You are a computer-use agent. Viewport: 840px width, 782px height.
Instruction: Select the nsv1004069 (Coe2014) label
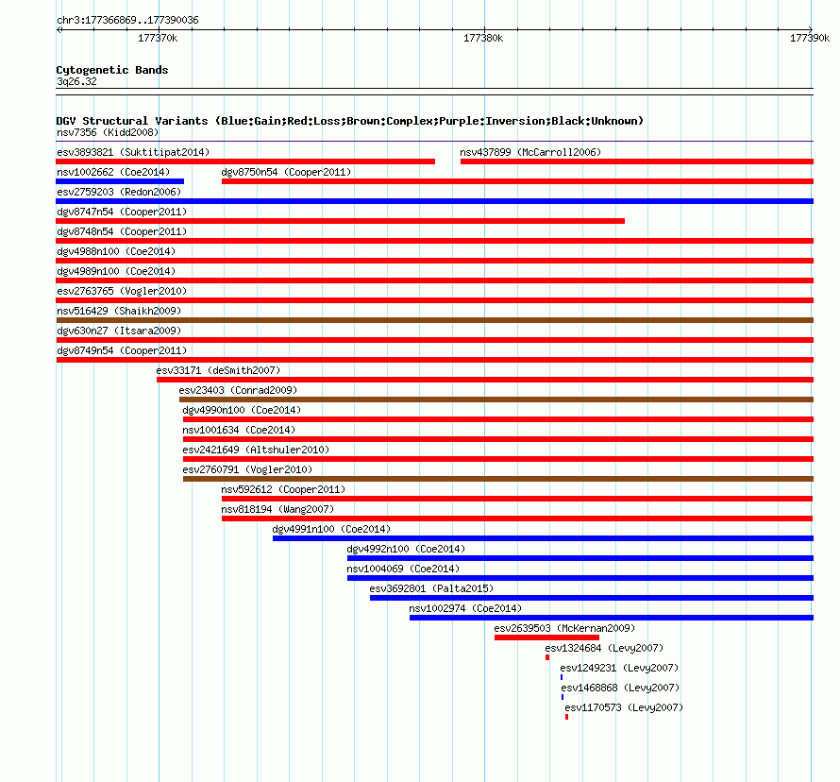(403, 569)
